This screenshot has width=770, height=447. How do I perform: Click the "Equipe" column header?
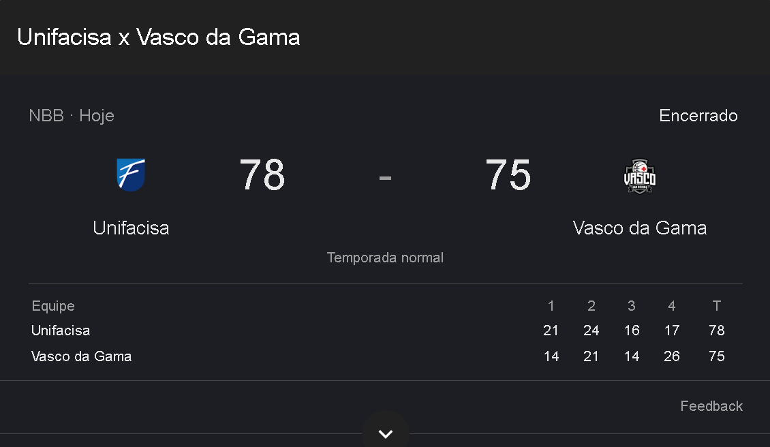tap(53, 306)
